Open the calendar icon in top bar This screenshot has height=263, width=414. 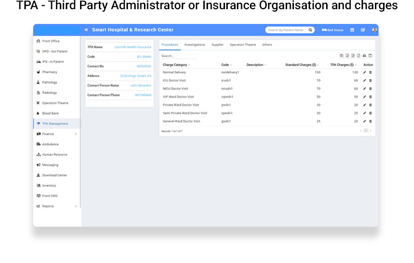(x=352, y=30)
